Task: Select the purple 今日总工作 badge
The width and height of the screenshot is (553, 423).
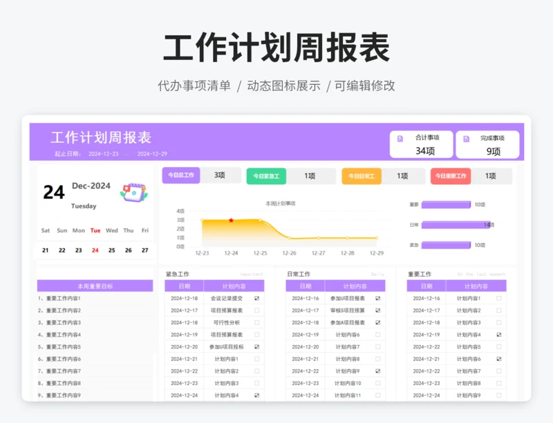Action: 180,176
